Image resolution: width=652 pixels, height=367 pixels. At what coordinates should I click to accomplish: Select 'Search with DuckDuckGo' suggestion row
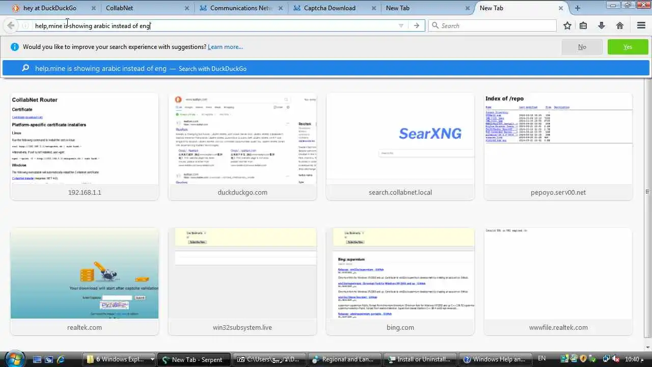point(326,68)
